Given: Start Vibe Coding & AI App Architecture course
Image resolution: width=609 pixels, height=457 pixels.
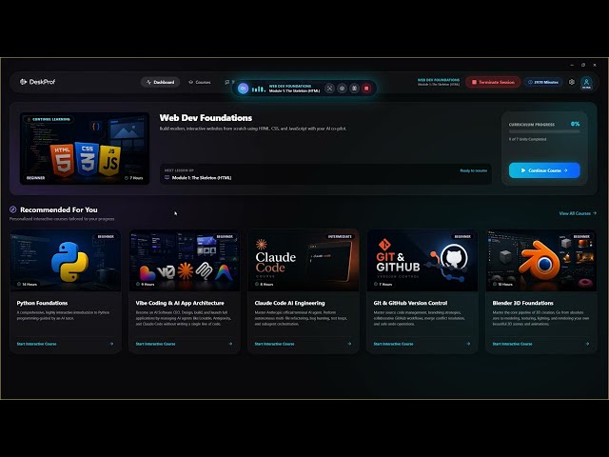Looking at the screenshot, I should click(x=155, y=344).
